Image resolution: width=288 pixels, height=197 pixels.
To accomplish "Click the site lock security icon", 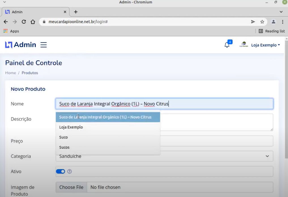I will [x=44, y=22].
